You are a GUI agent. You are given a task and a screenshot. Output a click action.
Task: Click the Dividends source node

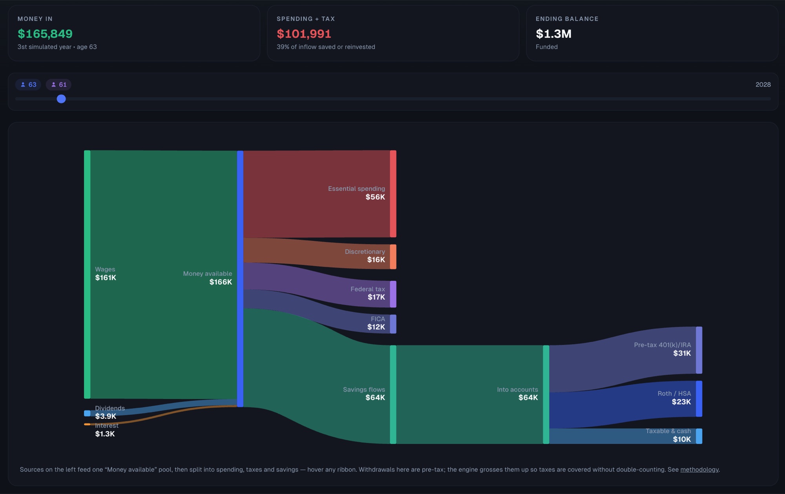click(87, 413)
